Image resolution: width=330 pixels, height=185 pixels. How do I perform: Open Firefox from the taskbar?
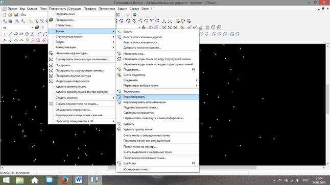click(64, 180)
